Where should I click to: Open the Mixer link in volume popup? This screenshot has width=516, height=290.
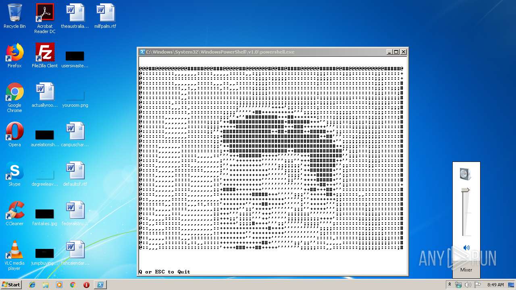(x=466, y=270)
